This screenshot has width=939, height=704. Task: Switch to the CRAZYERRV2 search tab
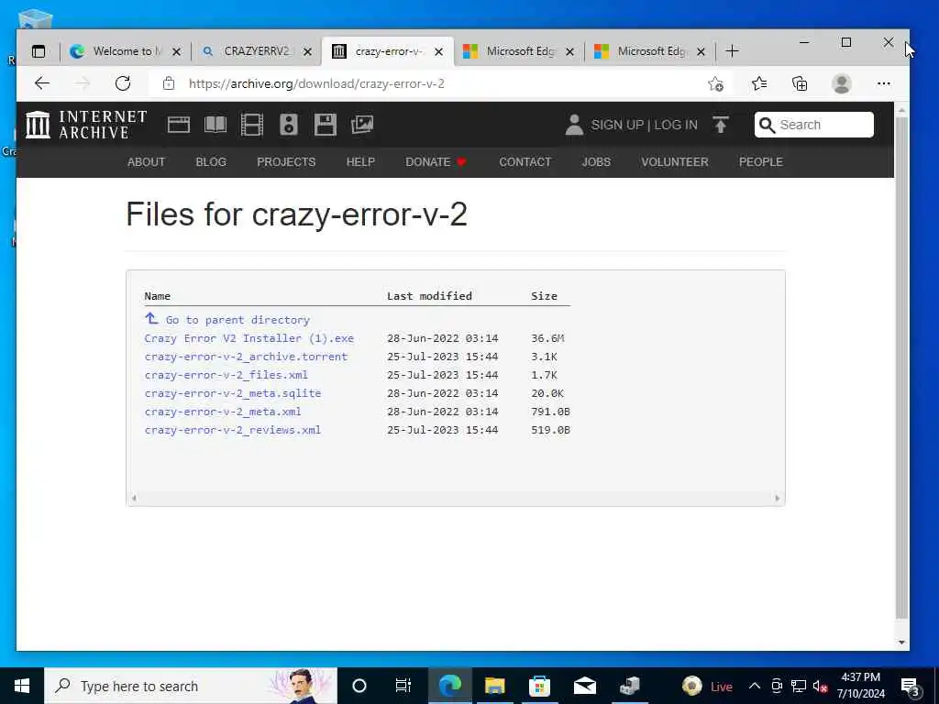[x=258, y=51]
